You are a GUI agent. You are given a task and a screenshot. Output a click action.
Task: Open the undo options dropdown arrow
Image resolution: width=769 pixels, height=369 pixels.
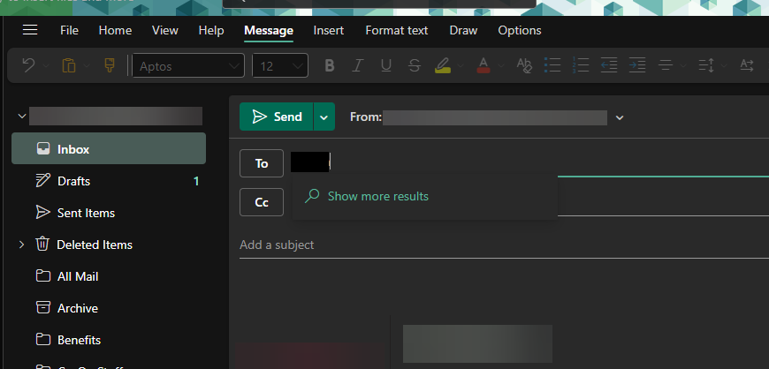[x=46, y=65]
